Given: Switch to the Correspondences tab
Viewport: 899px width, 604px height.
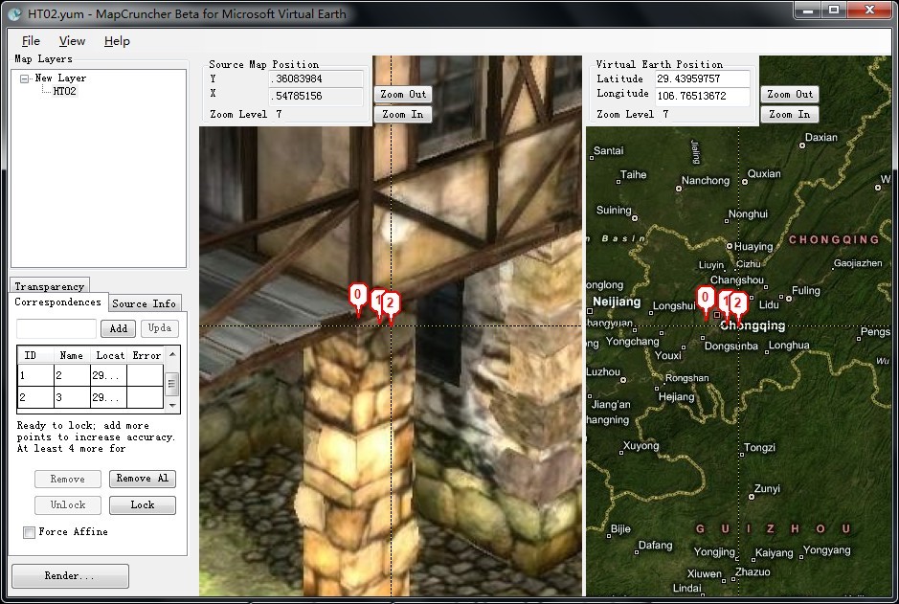Looking at the screenshot, I should coord(57,302).
